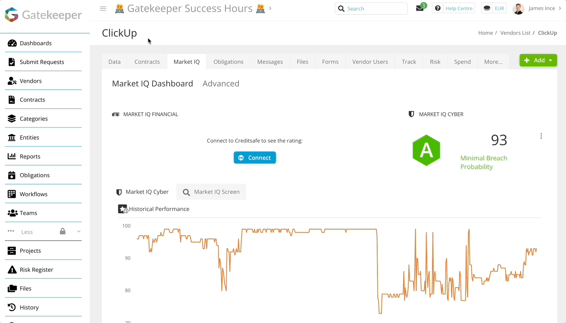Toggle the Market IQ Cyber view

click(142, 192)
